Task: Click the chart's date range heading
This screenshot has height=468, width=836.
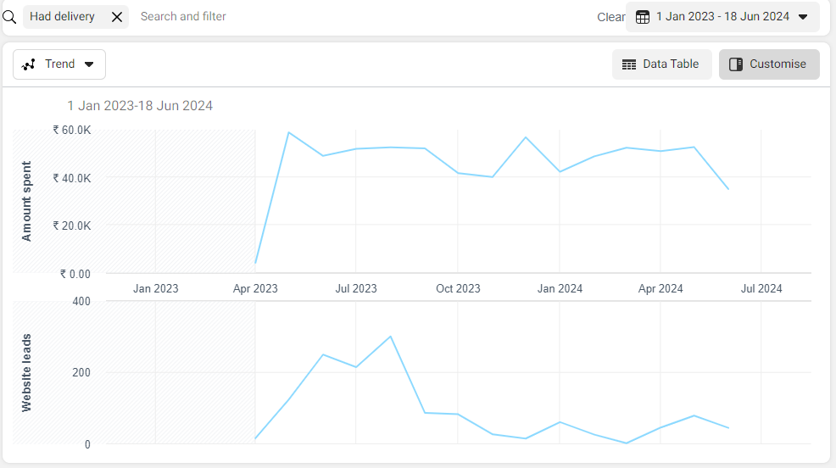Action: pyautogui.click(x=140, y=106)
